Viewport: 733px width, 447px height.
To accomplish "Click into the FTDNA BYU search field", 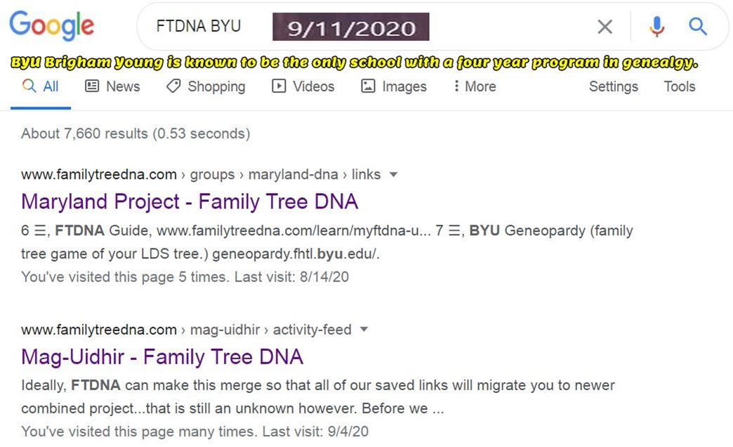I will [x=198, y=26].
